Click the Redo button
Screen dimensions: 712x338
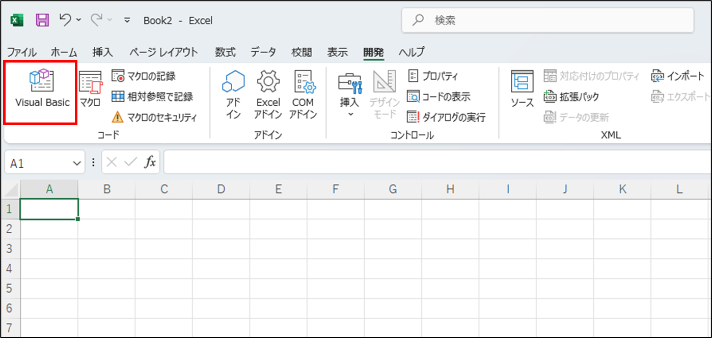pos(96,20)
